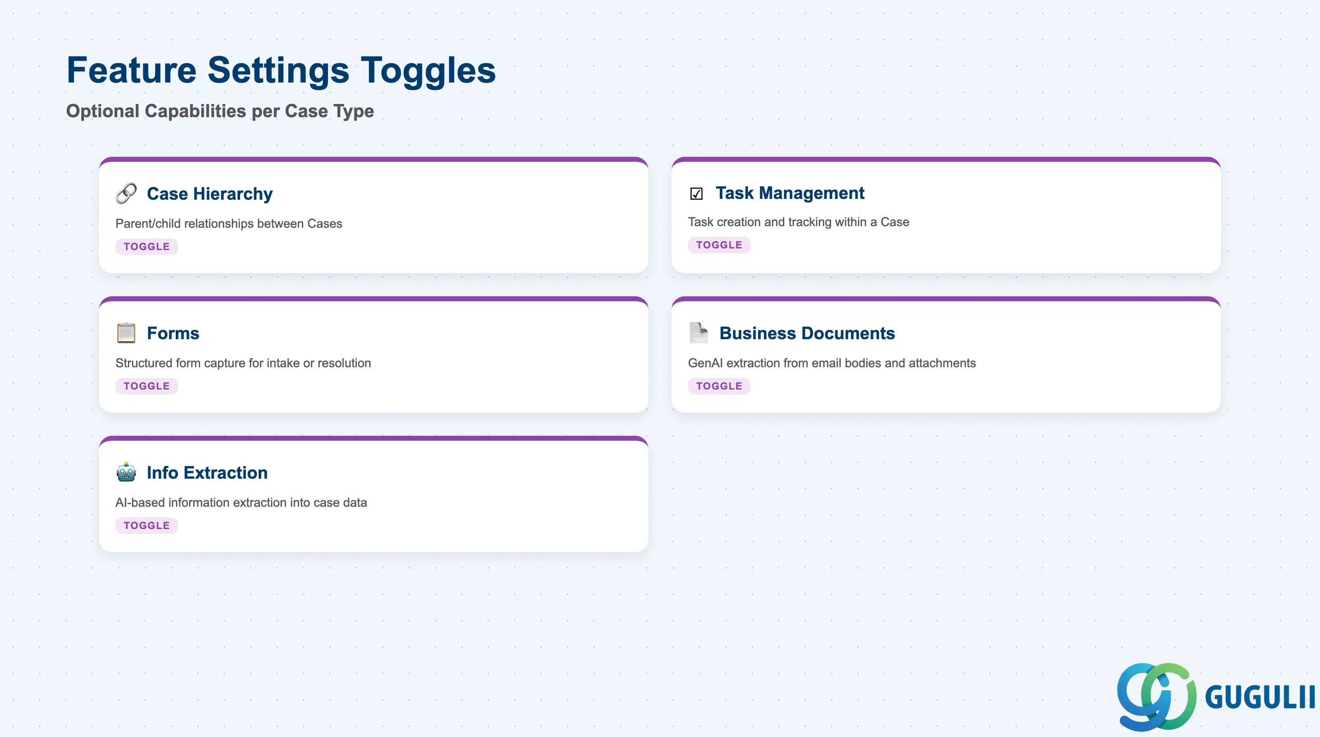Click 'AI-based information extraction into case data'
The width and height of the screenshot is (1320, 737).
241,502
